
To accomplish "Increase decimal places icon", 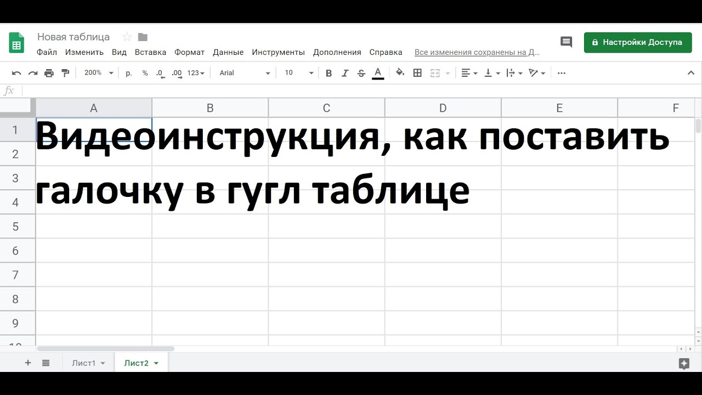I will [x=177, y=73].
